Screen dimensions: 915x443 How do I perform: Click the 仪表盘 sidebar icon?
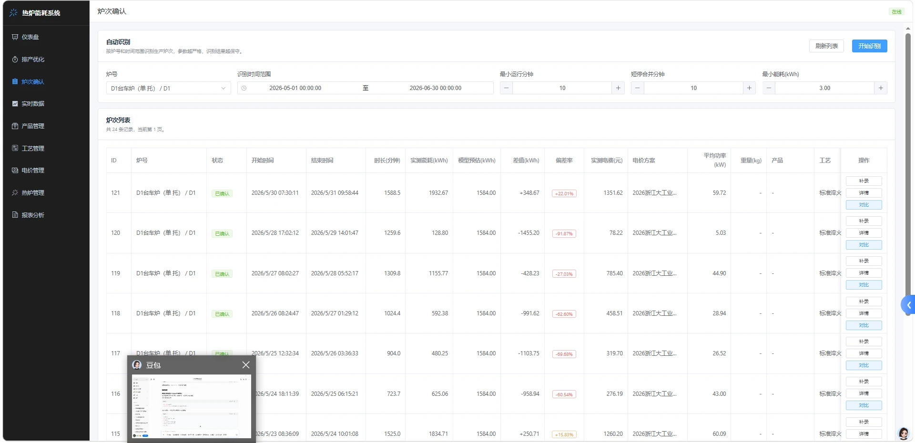(x=15, y=37)
